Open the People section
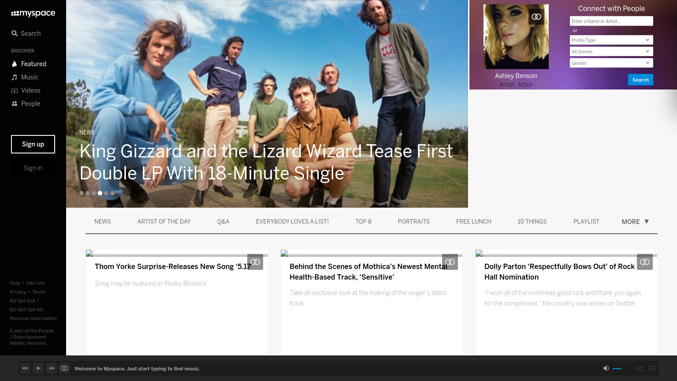This screenshot has height=381, width=677. tap(26, 104)
